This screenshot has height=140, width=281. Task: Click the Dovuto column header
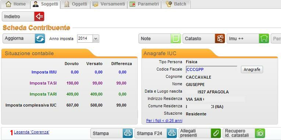tap(72, 64)
